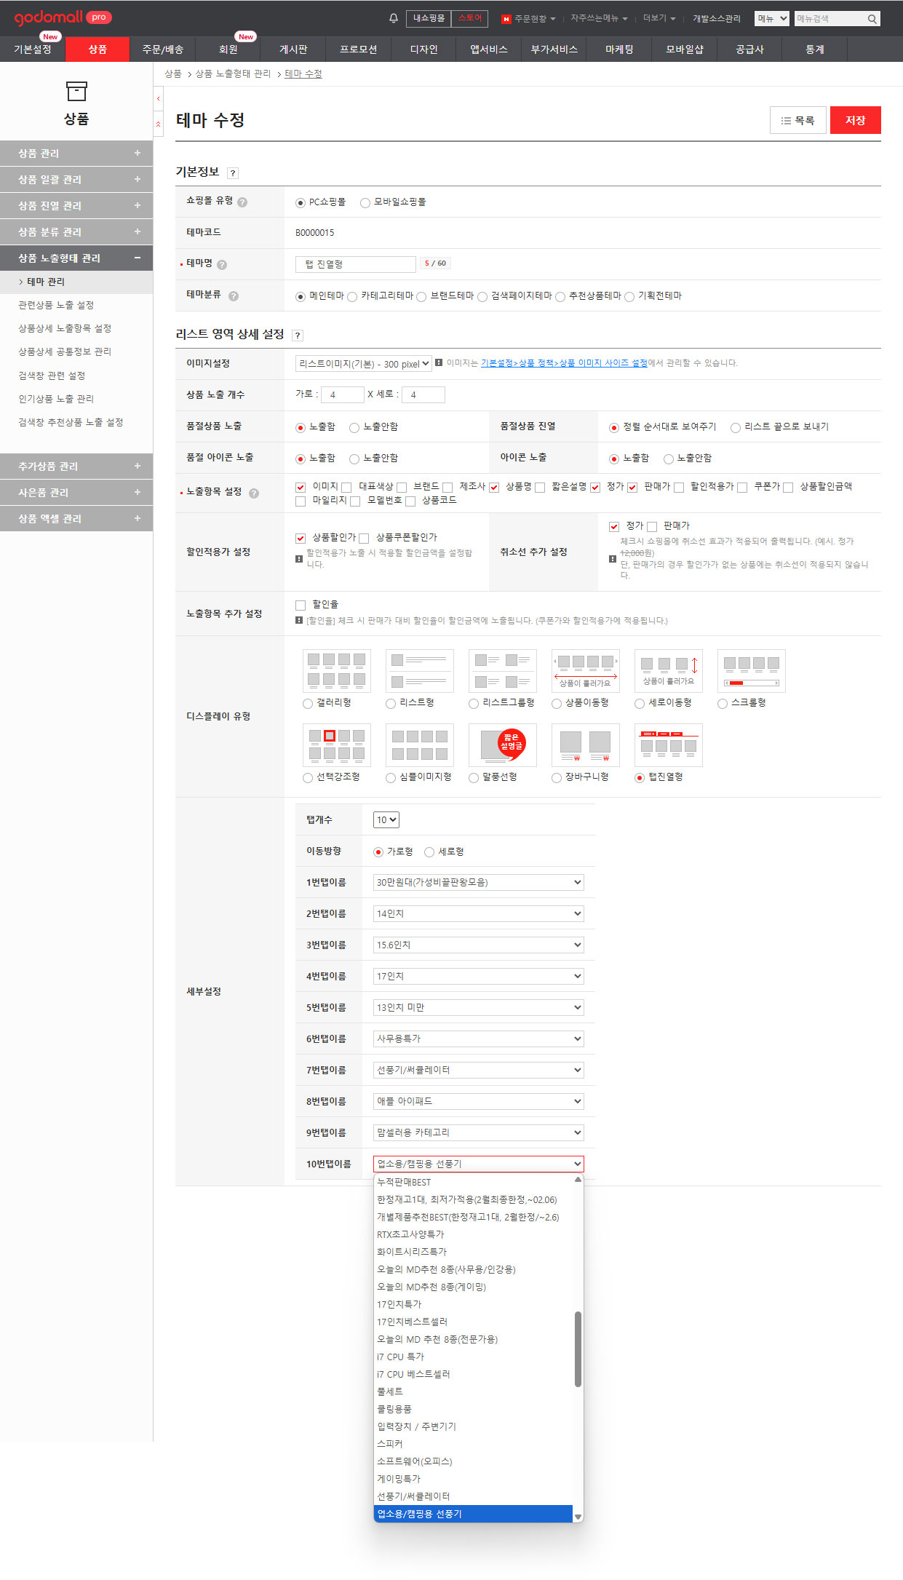
Task: Click the 리스트그룹형 layout thumbnail
Action: (503, 670)
